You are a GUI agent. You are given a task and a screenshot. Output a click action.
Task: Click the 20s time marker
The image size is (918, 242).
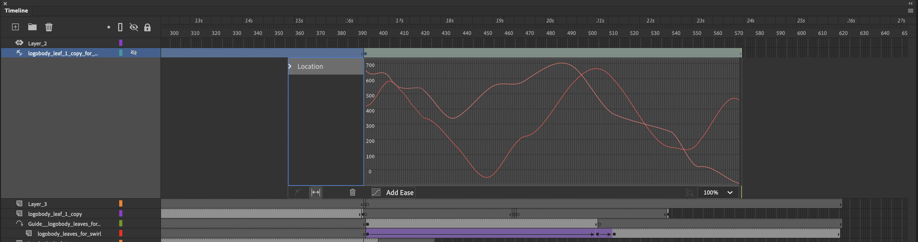coord(550,21)
